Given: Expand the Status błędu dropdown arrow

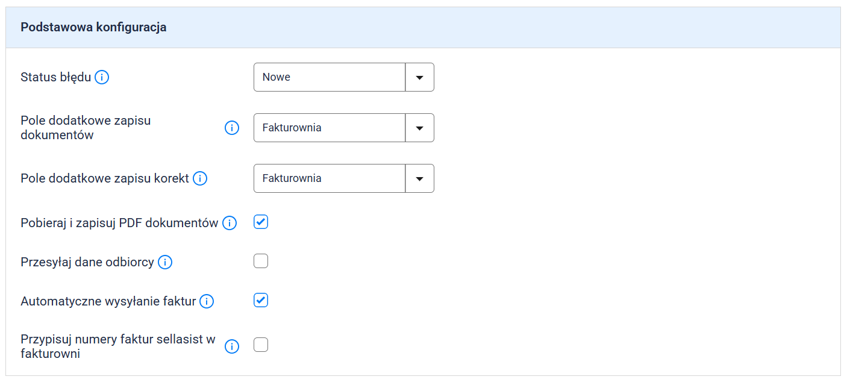Looking at the screenshot, I should (x=420, y=77).
